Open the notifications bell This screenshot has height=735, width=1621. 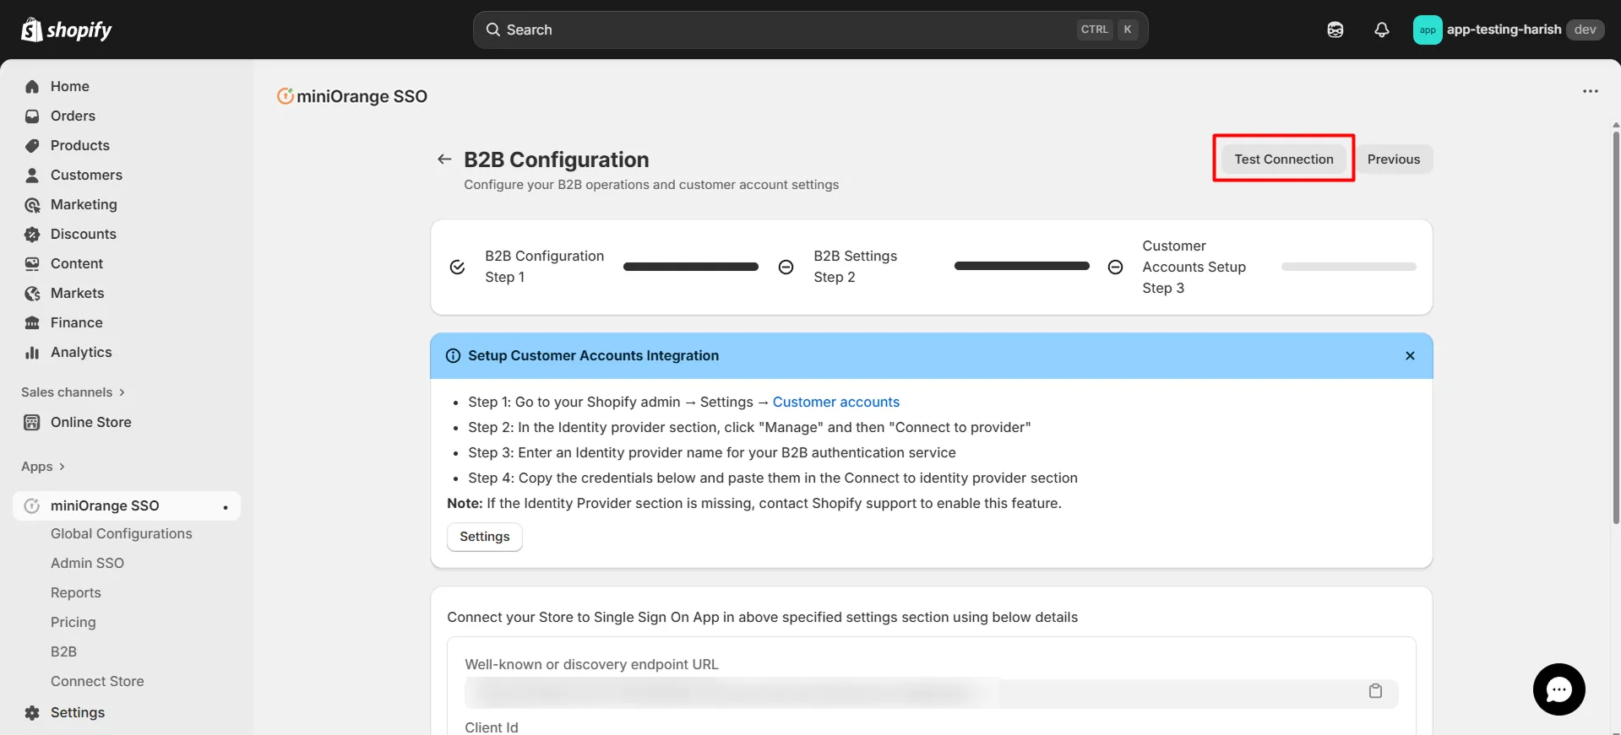coord(1381,30)
